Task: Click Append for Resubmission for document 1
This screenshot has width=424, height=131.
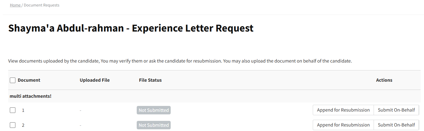Action: (x=343, y=110)
